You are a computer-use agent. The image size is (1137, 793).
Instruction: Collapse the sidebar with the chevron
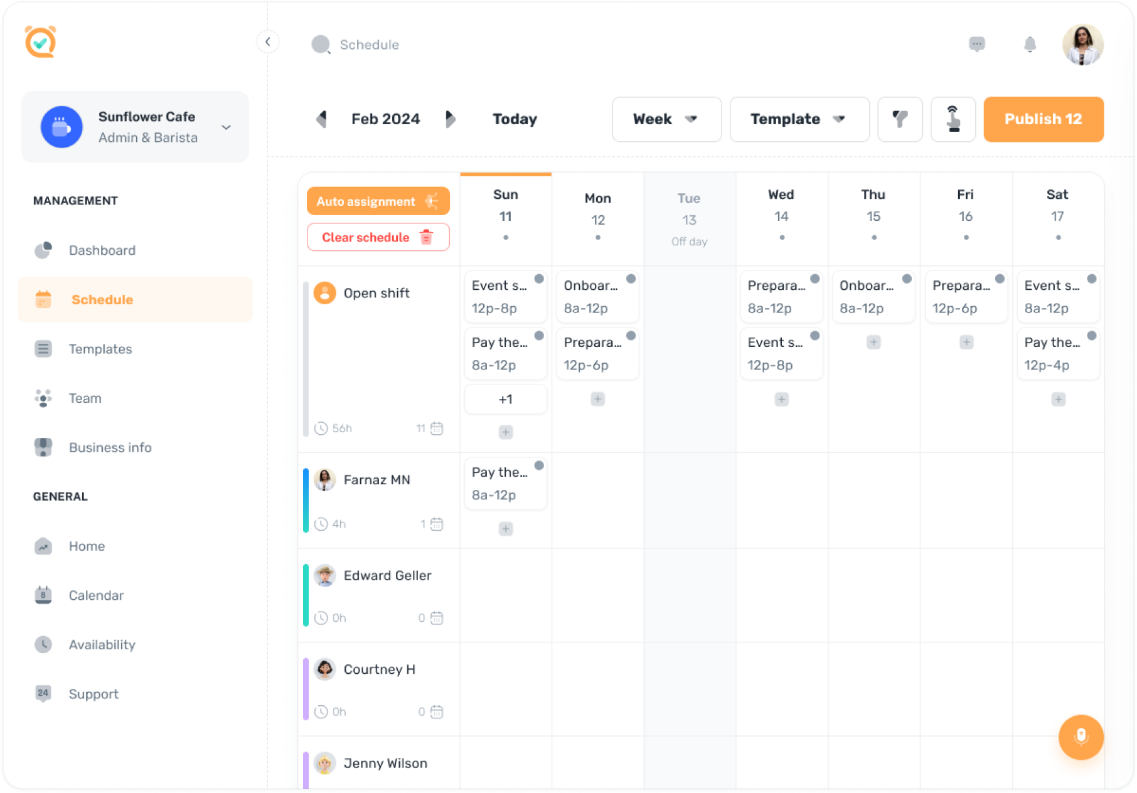click(268, 42)
